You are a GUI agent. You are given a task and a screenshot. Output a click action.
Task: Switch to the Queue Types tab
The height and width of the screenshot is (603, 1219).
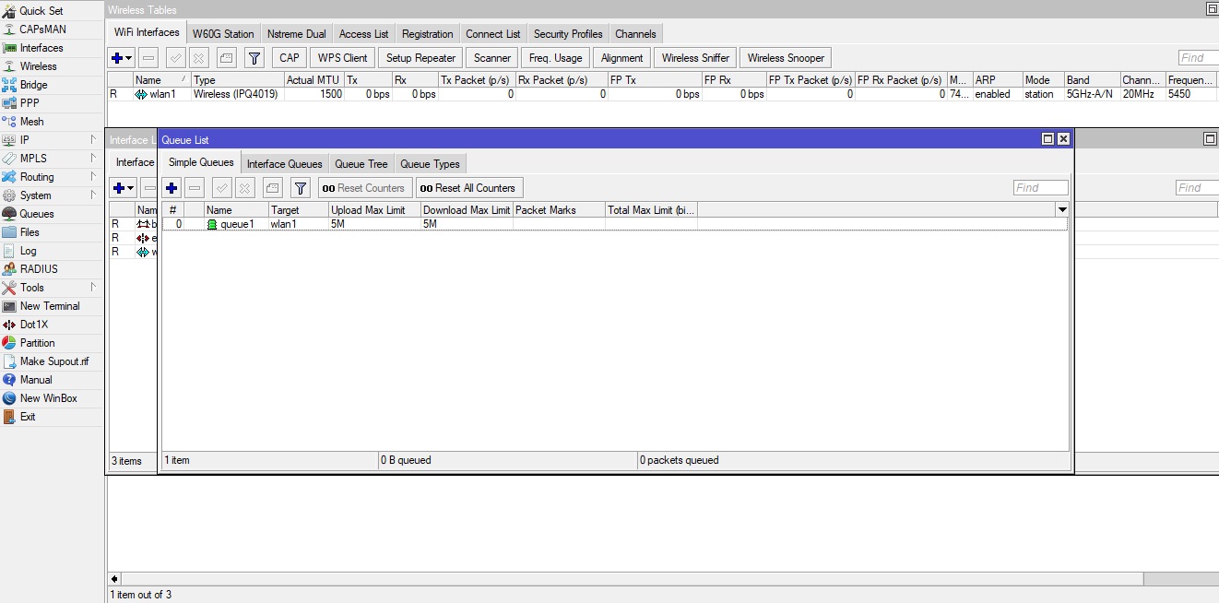430,164
